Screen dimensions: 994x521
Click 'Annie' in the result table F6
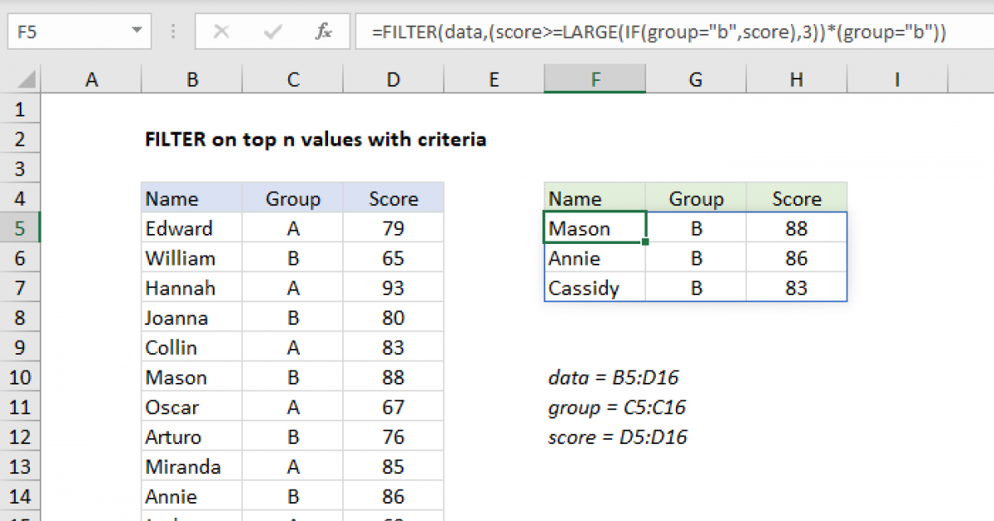[x=595, y=258]
